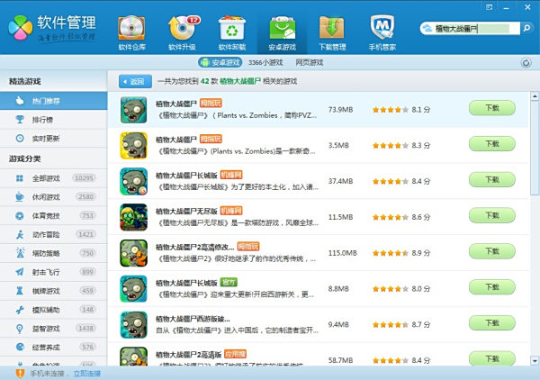The width and height of the screenshot is (540, 380).
Task: Click the orange shield phone status icon
Action: pos(20,373)
